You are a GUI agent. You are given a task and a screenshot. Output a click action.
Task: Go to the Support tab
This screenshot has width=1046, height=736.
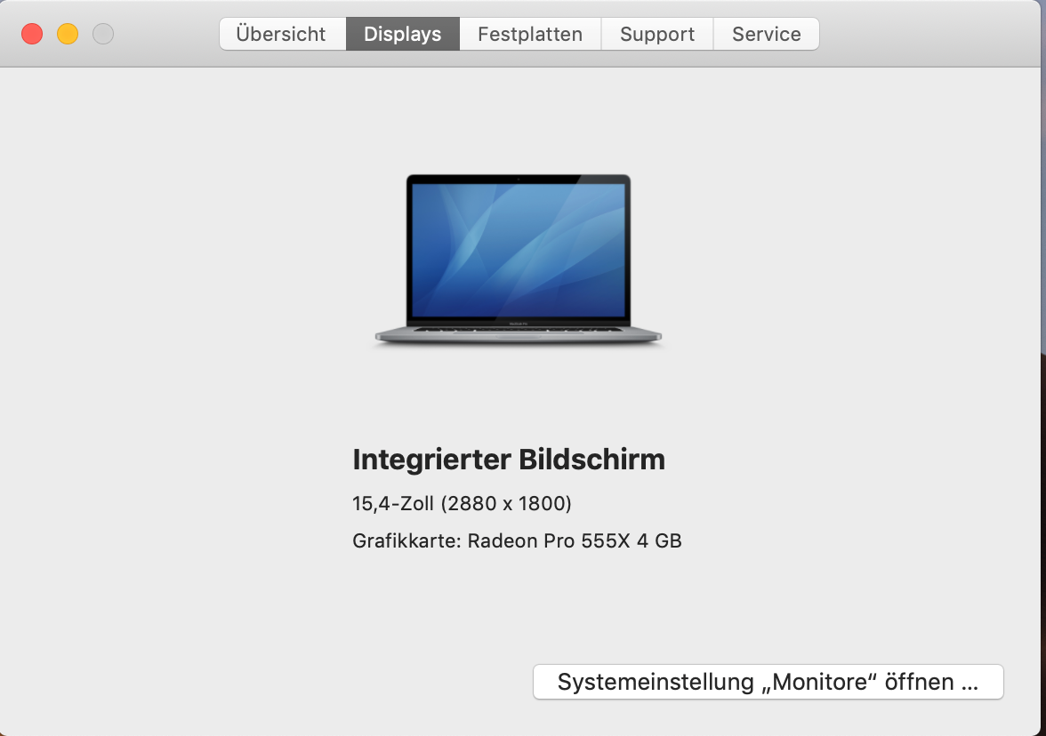(657, 34)
